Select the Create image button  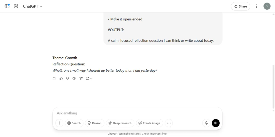[149, 123]
